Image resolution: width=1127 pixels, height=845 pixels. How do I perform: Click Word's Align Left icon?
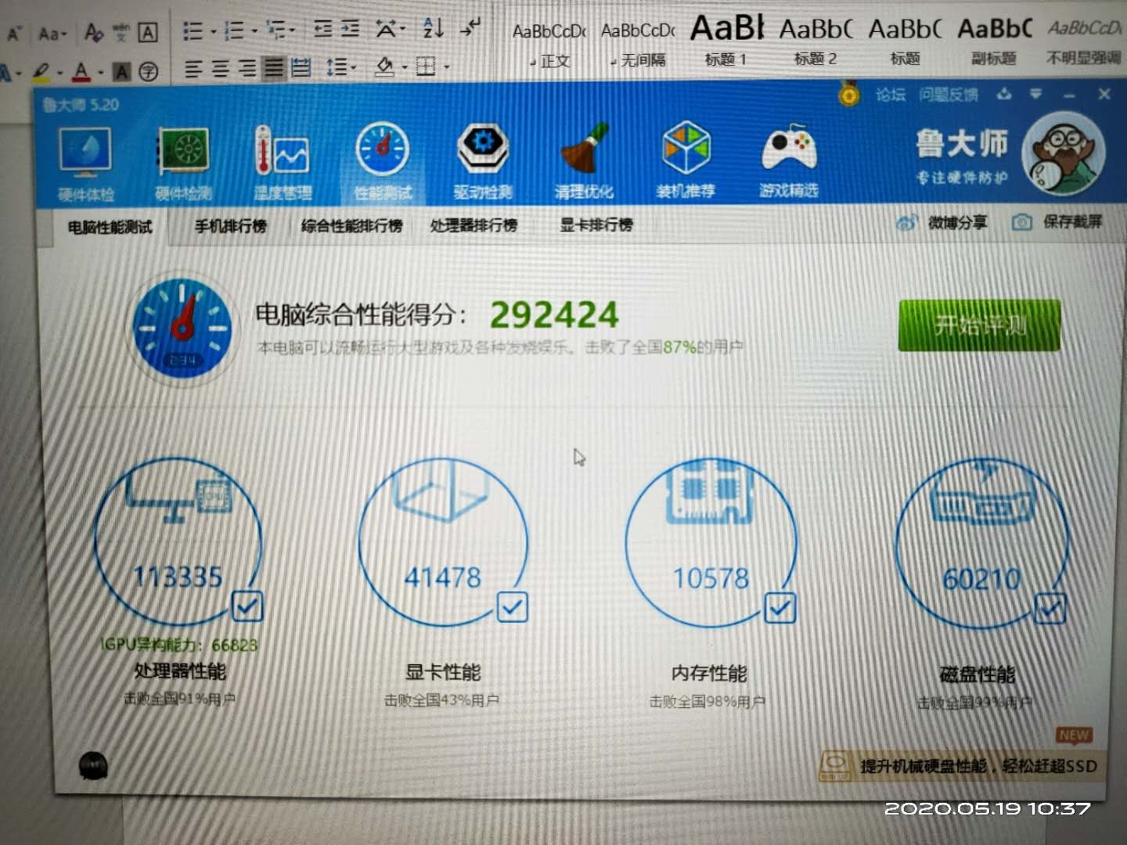click(x=193, y=70)
